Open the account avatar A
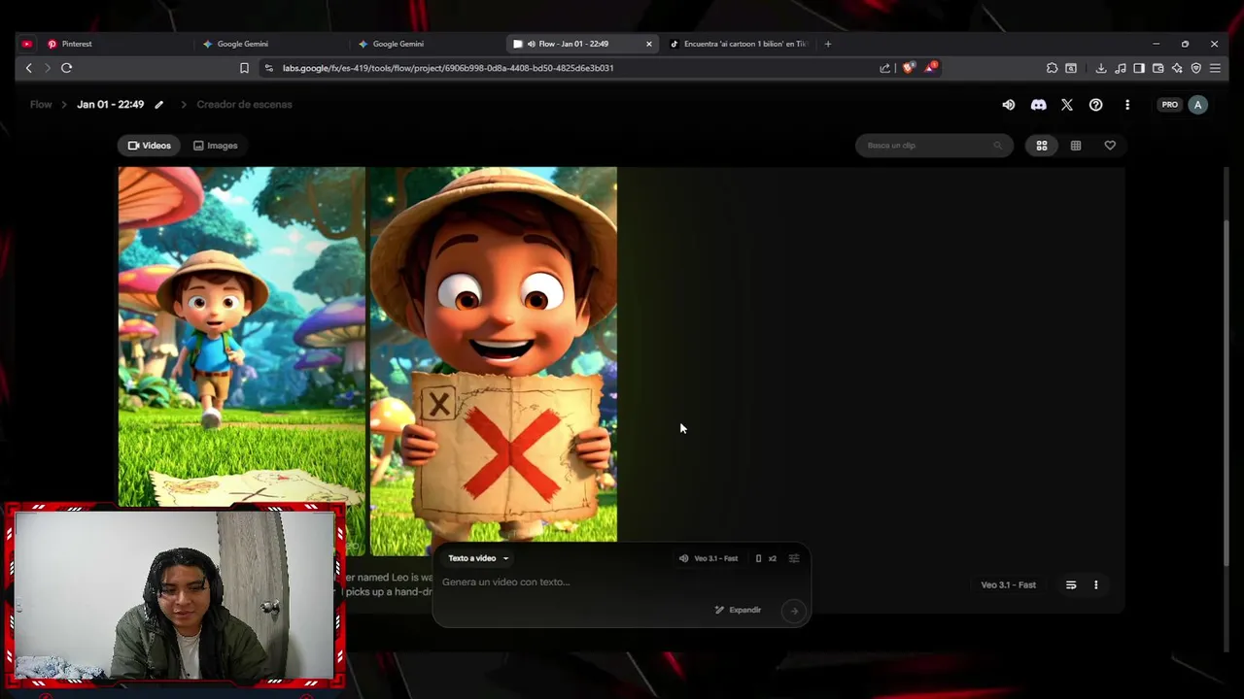 1197,105
